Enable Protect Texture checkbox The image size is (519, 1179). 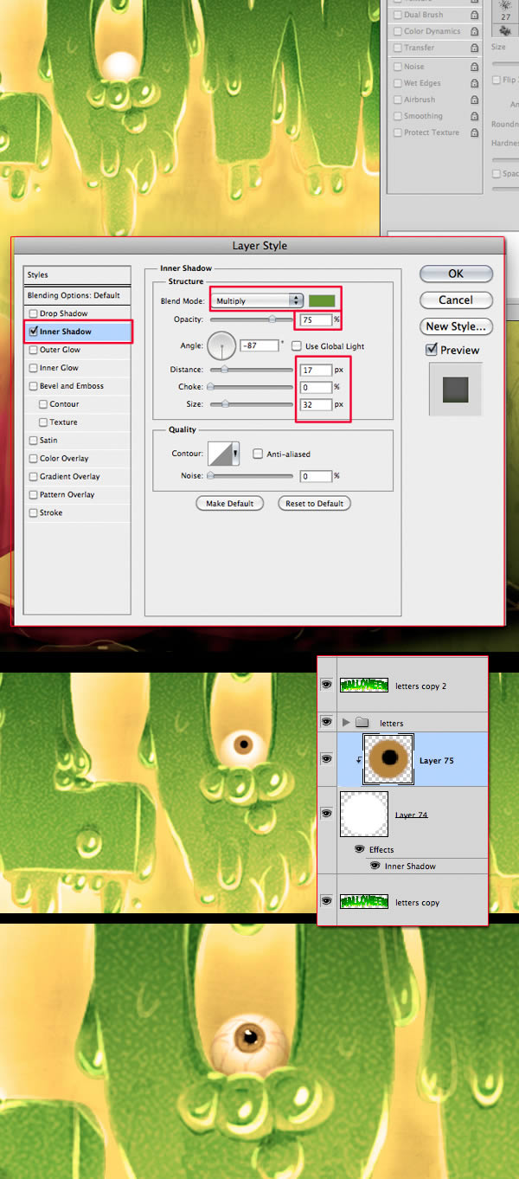point(397,132)
